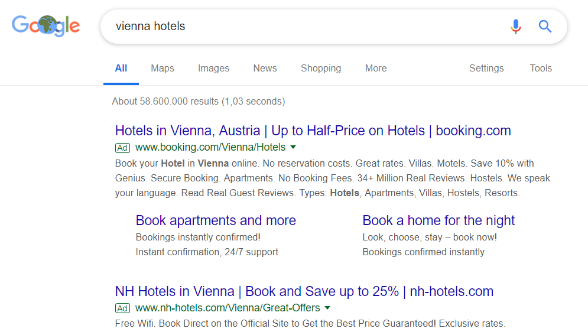
Task: Go to the Shopping tab
Action: [x=321, y=69]
